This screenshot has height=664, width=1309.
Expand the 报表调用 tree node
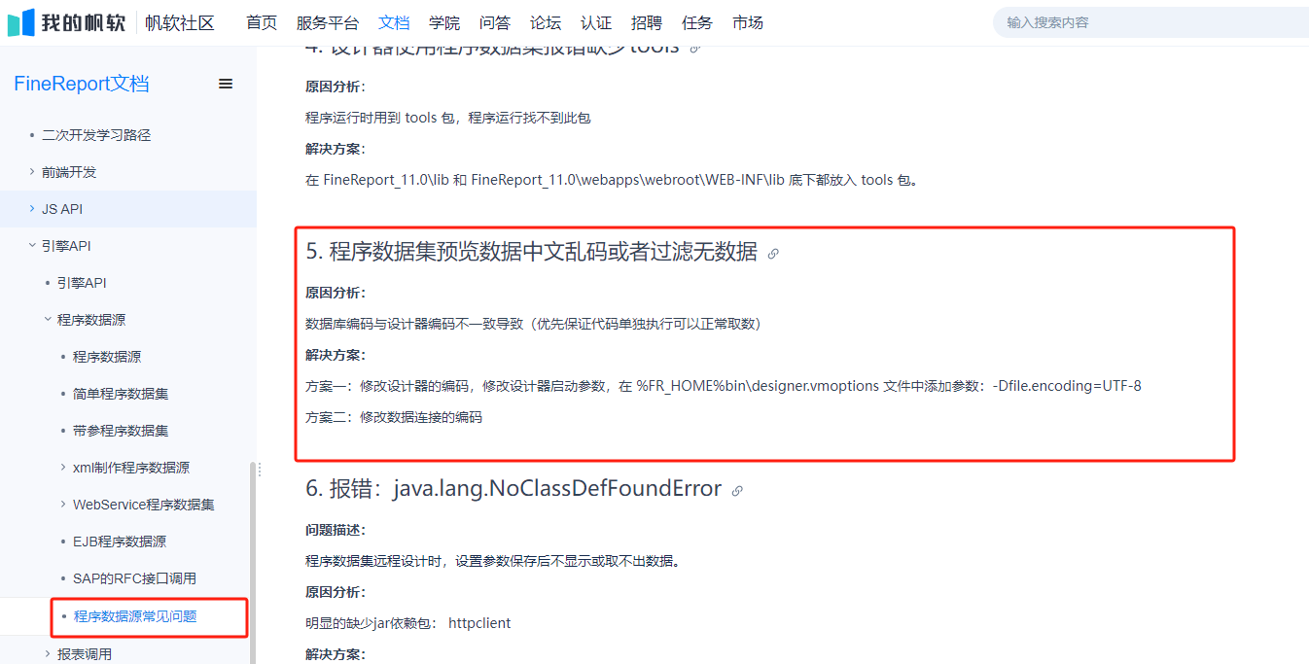pyautogui.click(x=47, y=654)
